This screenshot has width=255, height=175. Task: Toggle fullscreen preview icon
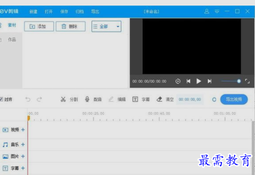click(247, 81)
